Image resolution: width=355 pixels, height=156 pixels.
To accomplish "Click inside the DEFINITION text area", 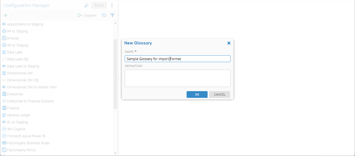I will click(177, 78).
